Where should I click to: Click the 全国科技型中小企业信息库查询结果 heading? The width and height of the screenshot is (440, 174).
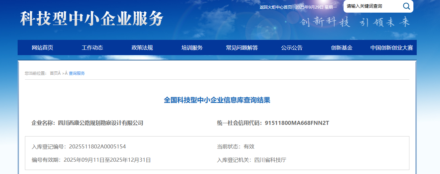click(x=217, y=100)
